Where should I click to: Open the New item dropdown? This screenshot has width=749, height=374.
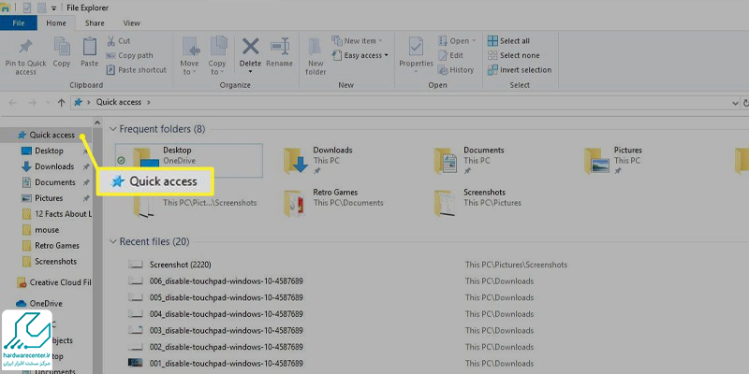click(358, 41)
